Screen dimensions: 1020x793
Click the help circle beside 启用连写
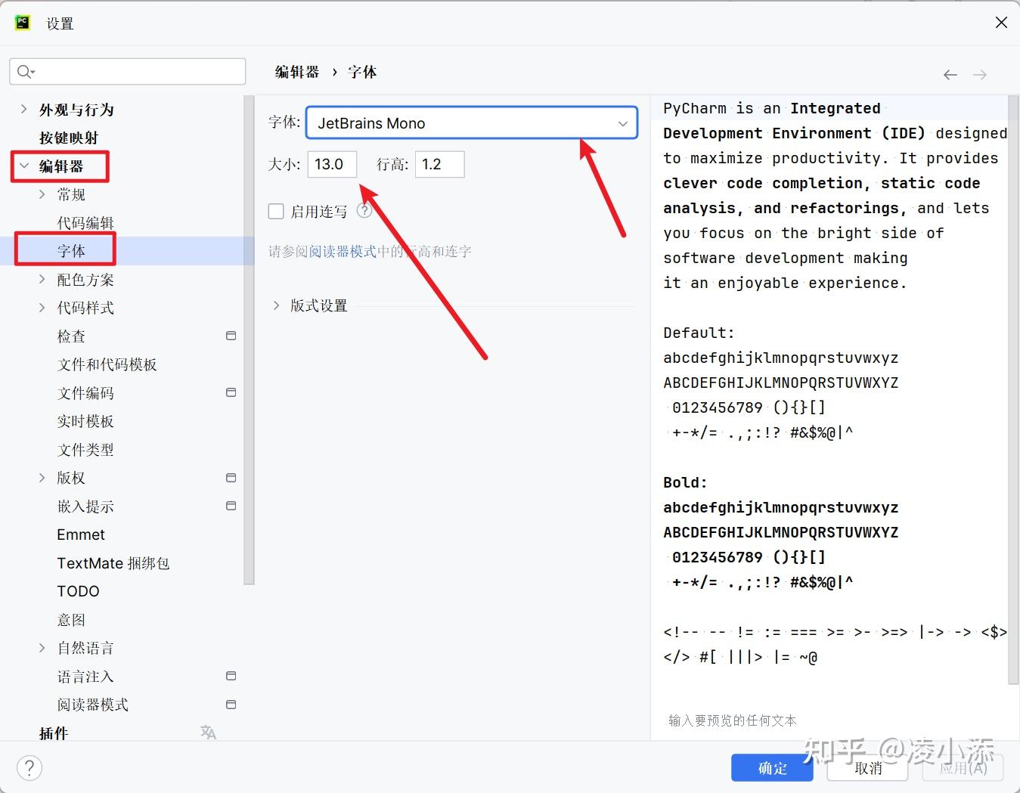pyautogui.click(x=364, y=211)
